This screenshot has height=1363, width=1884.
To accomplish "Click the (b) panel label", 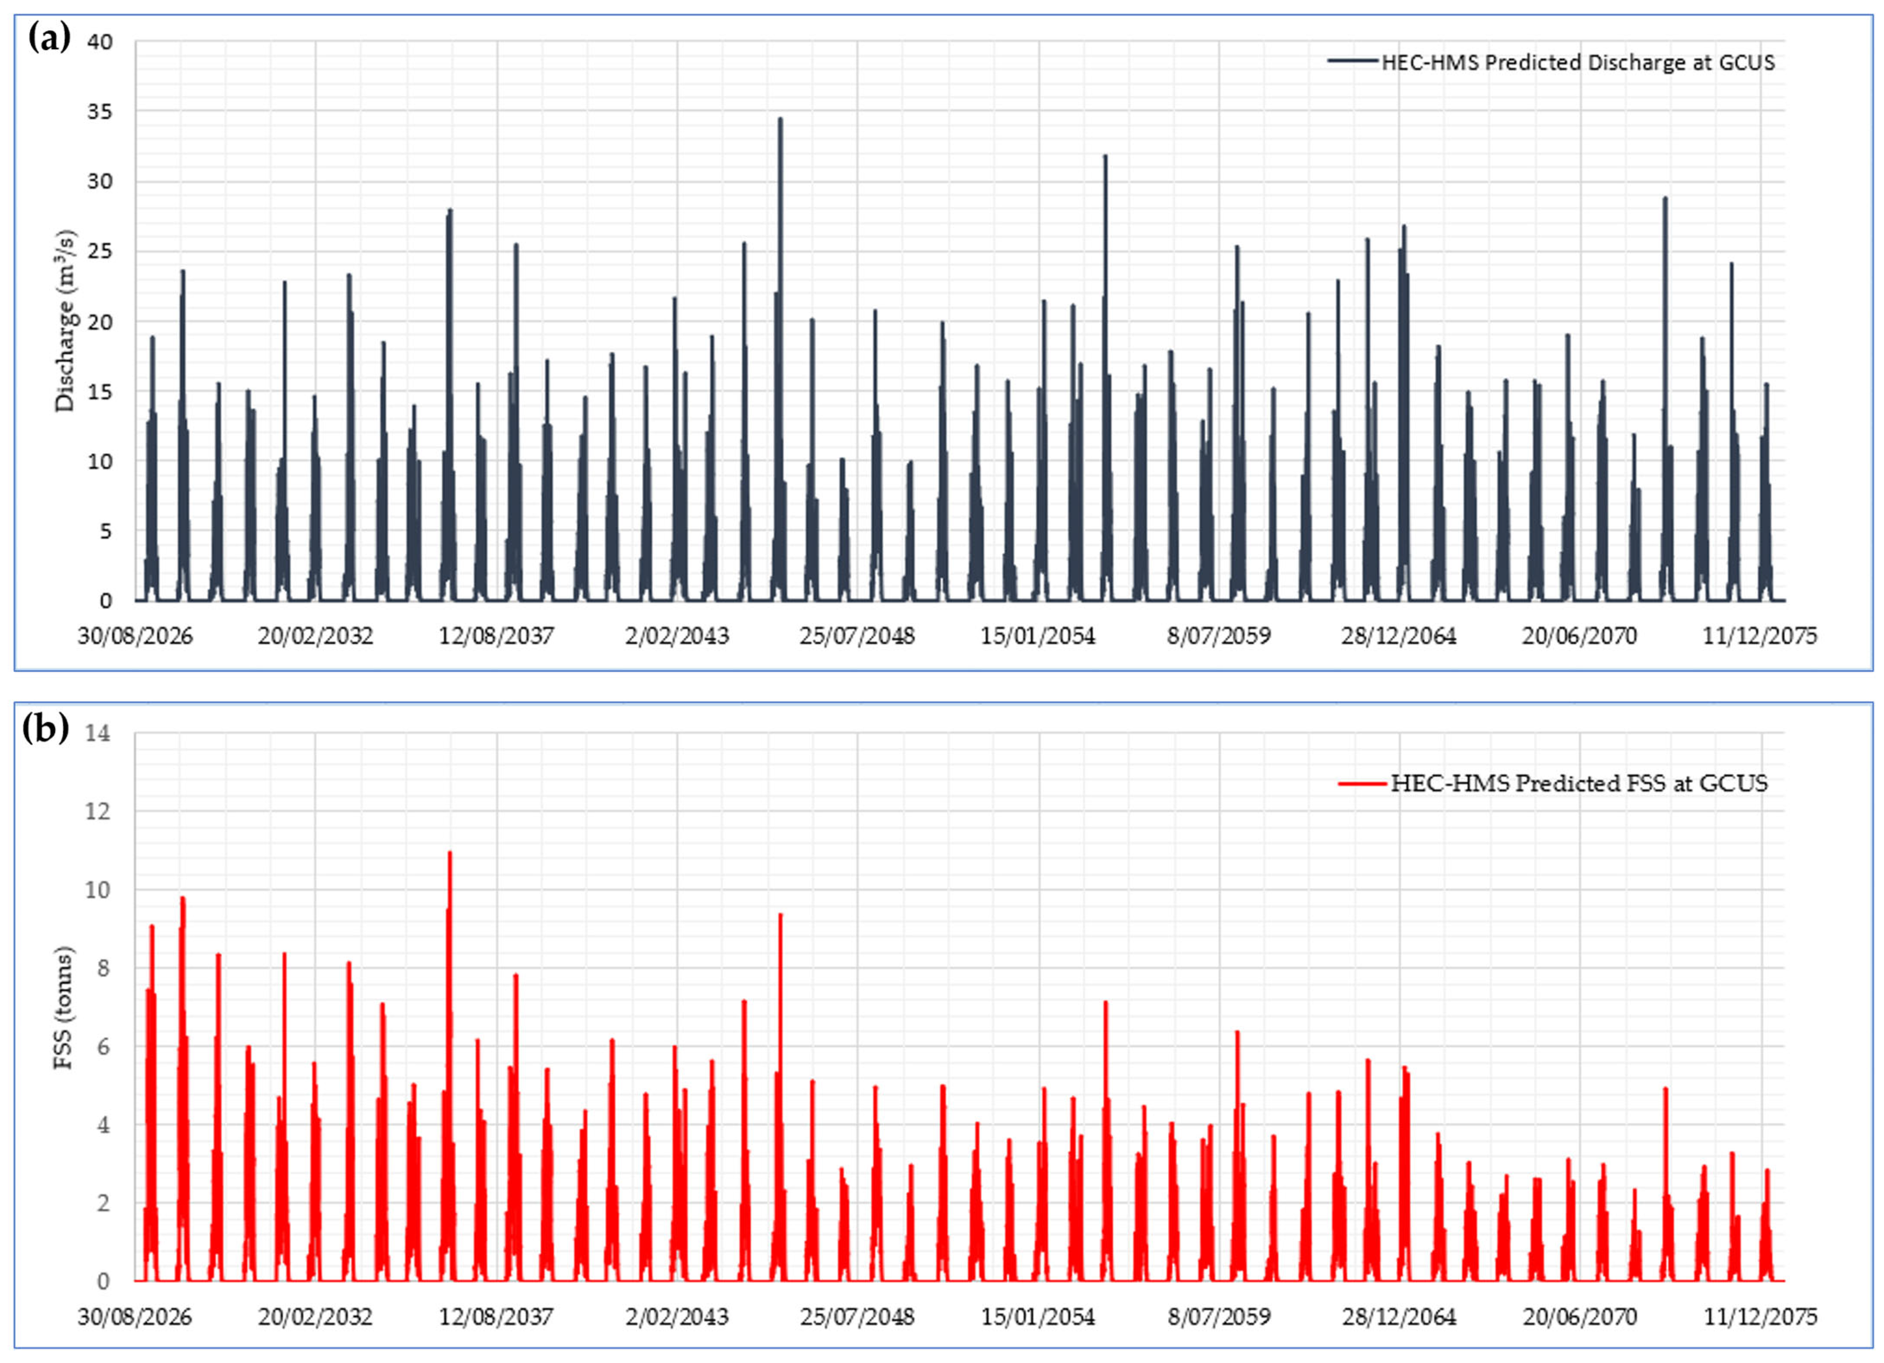I will coord(46,728).
